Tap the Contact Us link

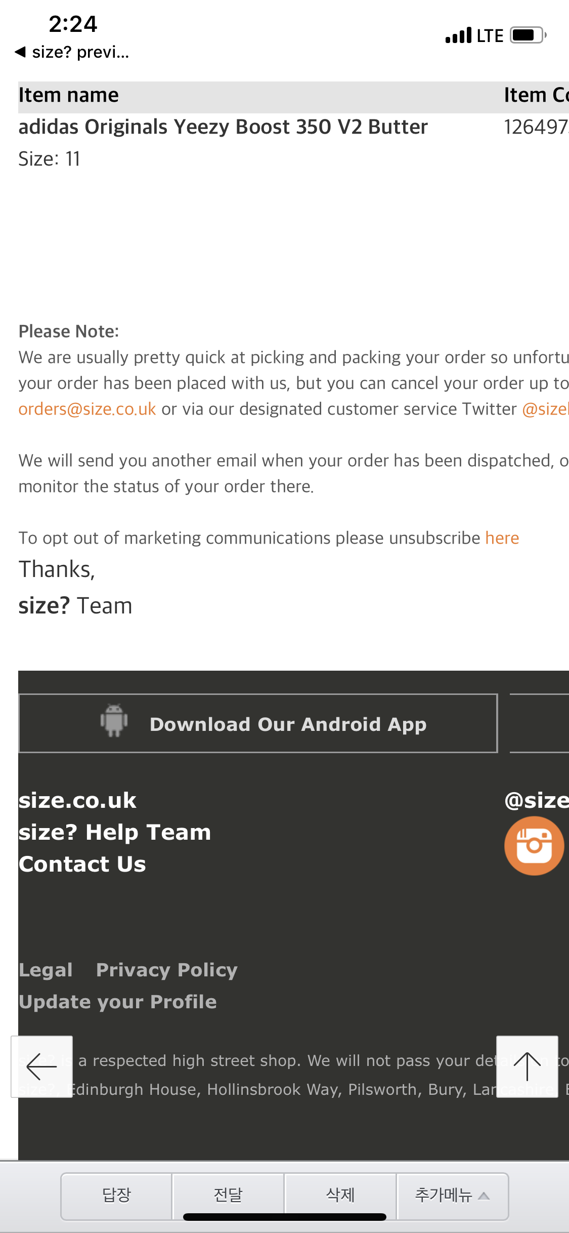82,865
